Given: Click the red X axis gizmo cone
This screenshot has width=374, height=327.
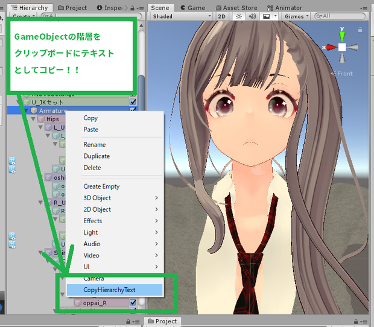Looking at the screenshot, I should click(x=332, y=47).
